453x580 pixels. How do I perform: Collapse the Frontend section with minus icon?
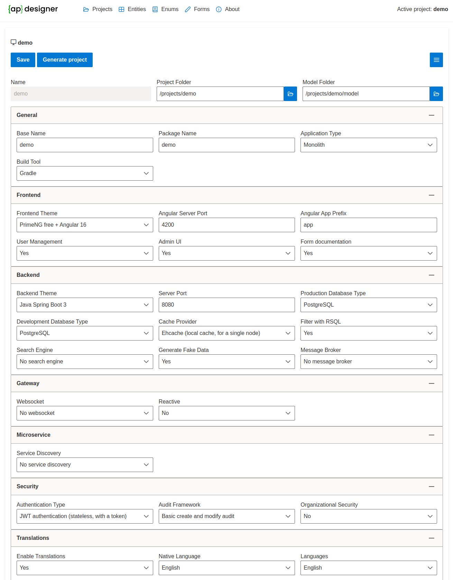[431, 195]
